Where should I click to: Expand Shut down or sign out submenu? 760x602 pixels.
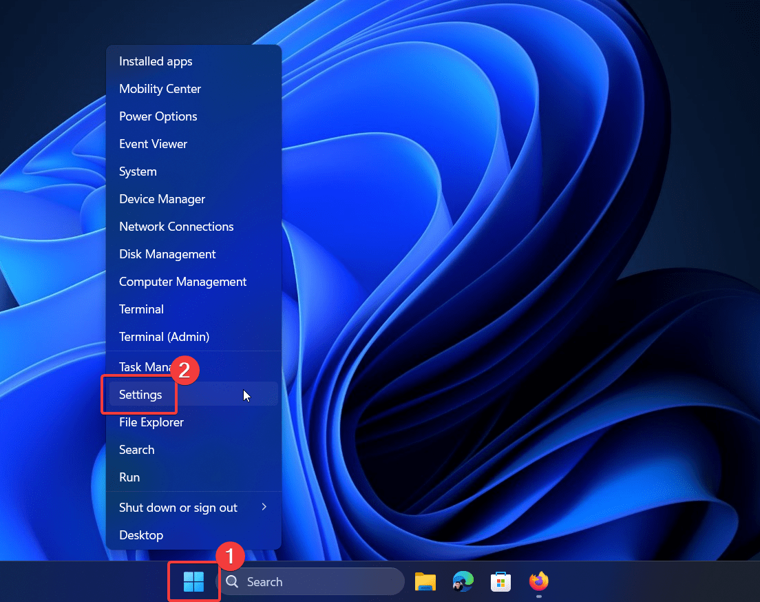click(264, 508)
